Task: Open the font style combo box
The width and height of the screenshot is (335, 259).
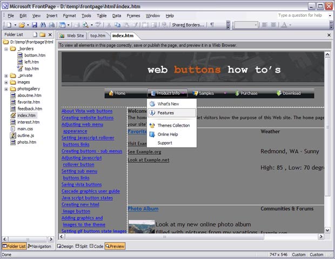Action: coord(246,25)
